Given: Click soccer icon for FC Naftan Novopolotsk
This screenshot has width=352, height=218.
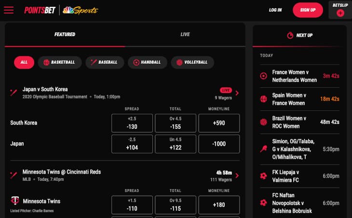Looking at the screenshot, I should 264,203.
